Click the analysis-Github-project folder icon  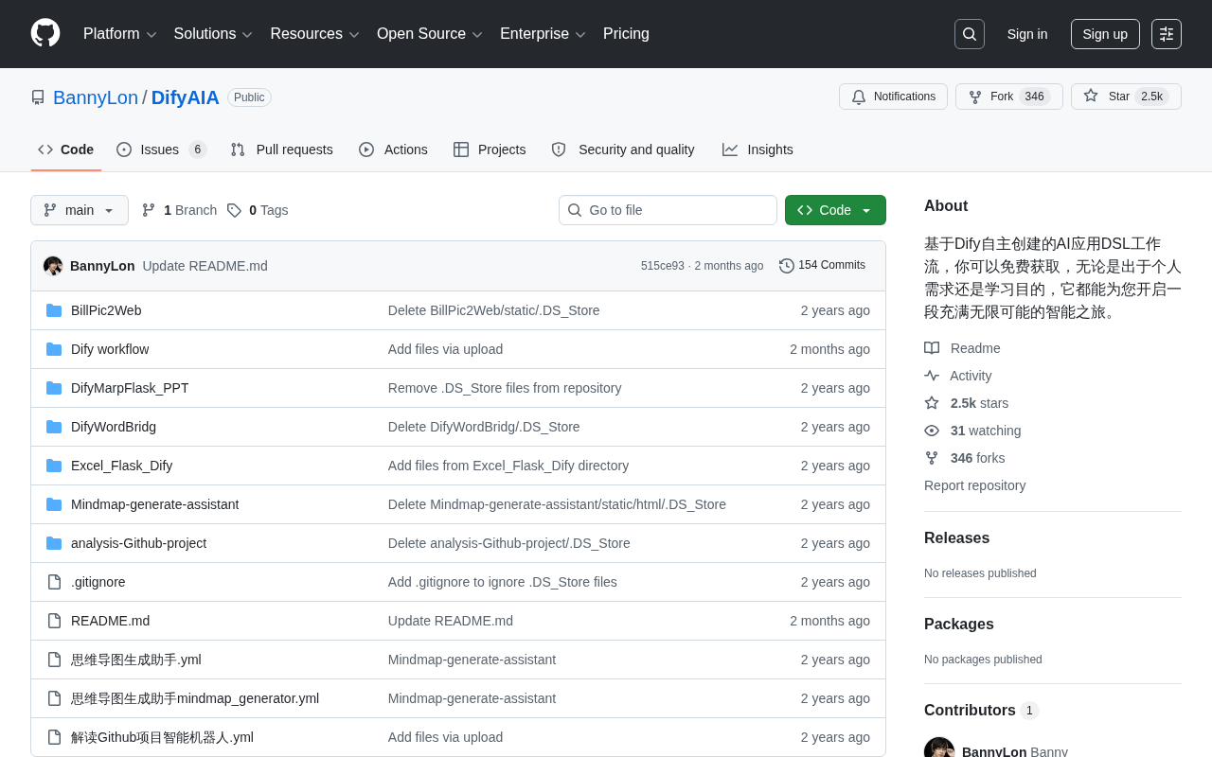click(x=54, y=543)
